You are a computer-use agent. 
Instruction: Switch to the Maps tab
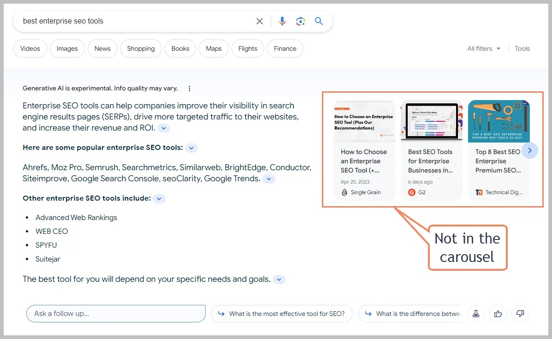click(x=214, y=48)
